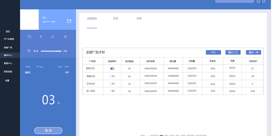The height and width of the screenshot is (136, 274).
Task: Open 数据中心 in the sidebar
Action: coord(8,63)
